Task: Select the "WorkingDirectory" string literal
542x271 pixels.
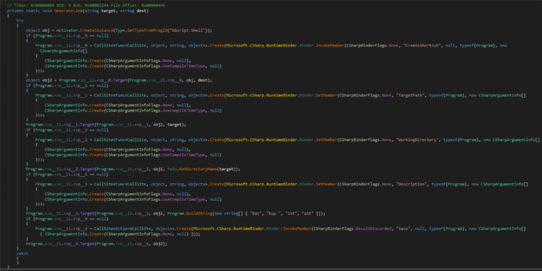Action: [x=418, y=140]
